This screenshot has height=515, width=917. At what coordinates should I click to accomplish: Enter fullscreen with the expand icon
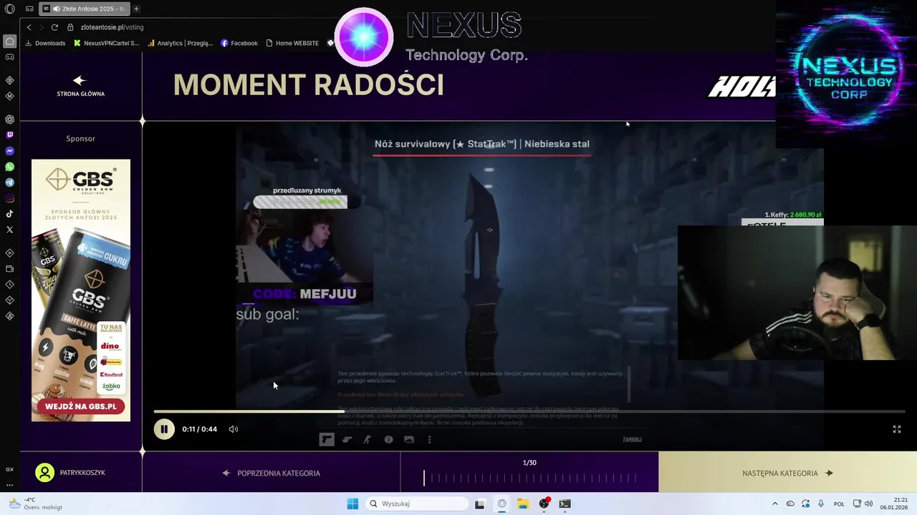pyautogui.click(x=897, y=429)
